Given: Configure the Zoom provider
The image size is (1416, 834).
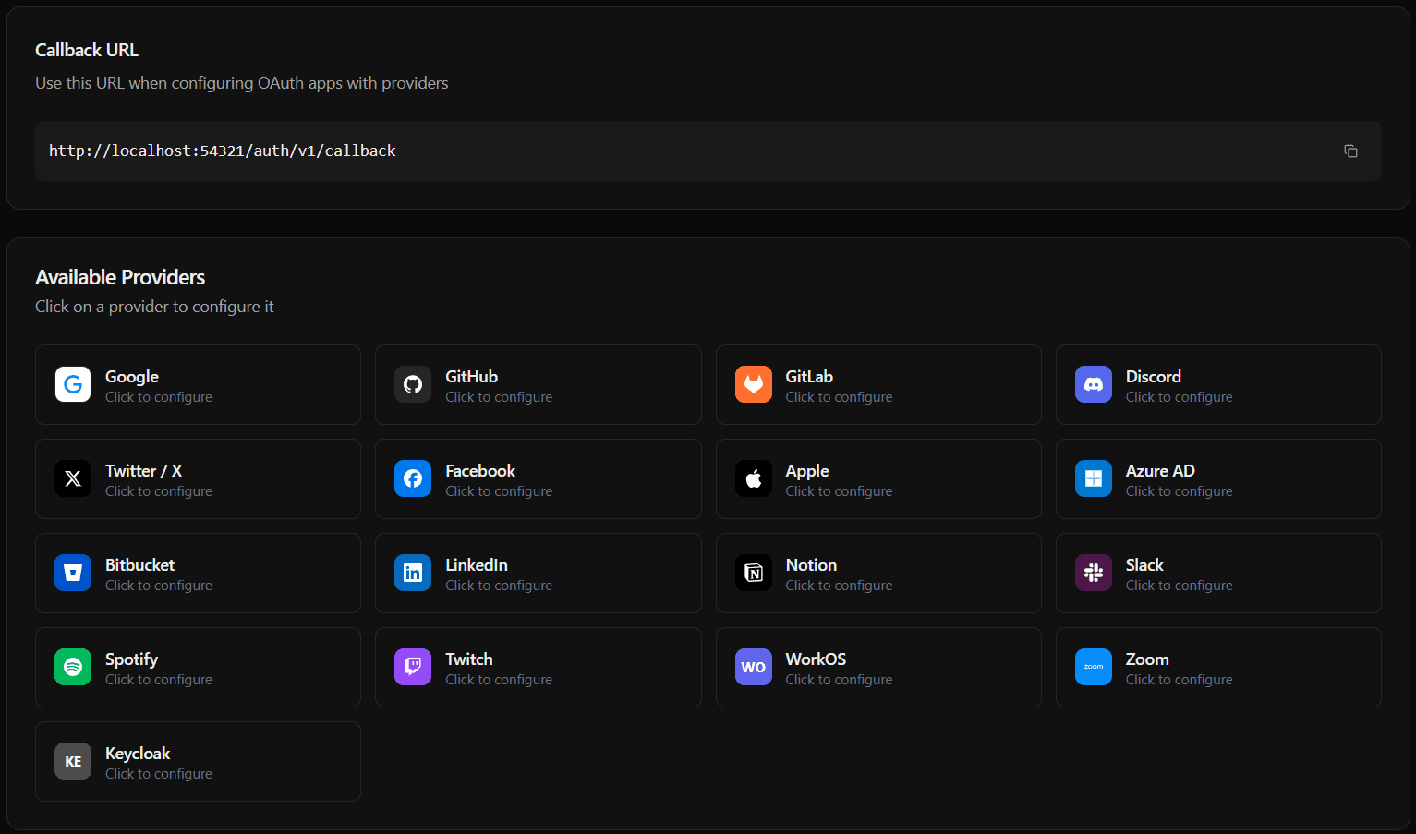Looking at the screenshot, I should click(1217, 667).
